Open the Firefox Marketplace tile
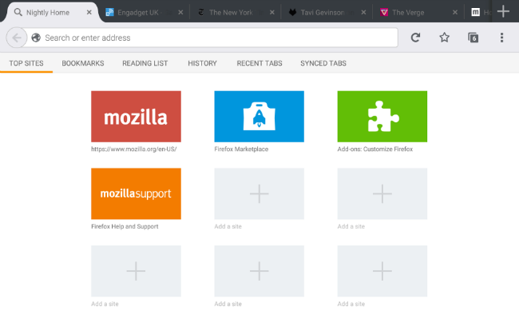 pyautogui.click(x=259, y=117)
